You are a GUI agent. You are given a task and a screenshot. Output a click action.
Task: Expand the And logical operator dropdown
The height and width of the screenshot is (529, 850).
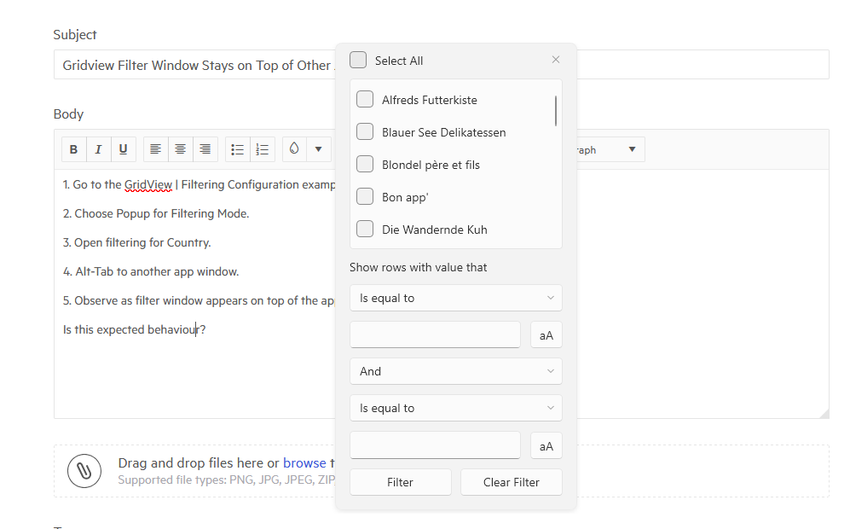point(456,371)
